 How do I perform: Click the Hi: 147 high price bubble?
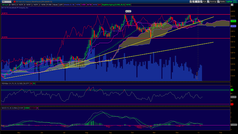coord(128,11)
